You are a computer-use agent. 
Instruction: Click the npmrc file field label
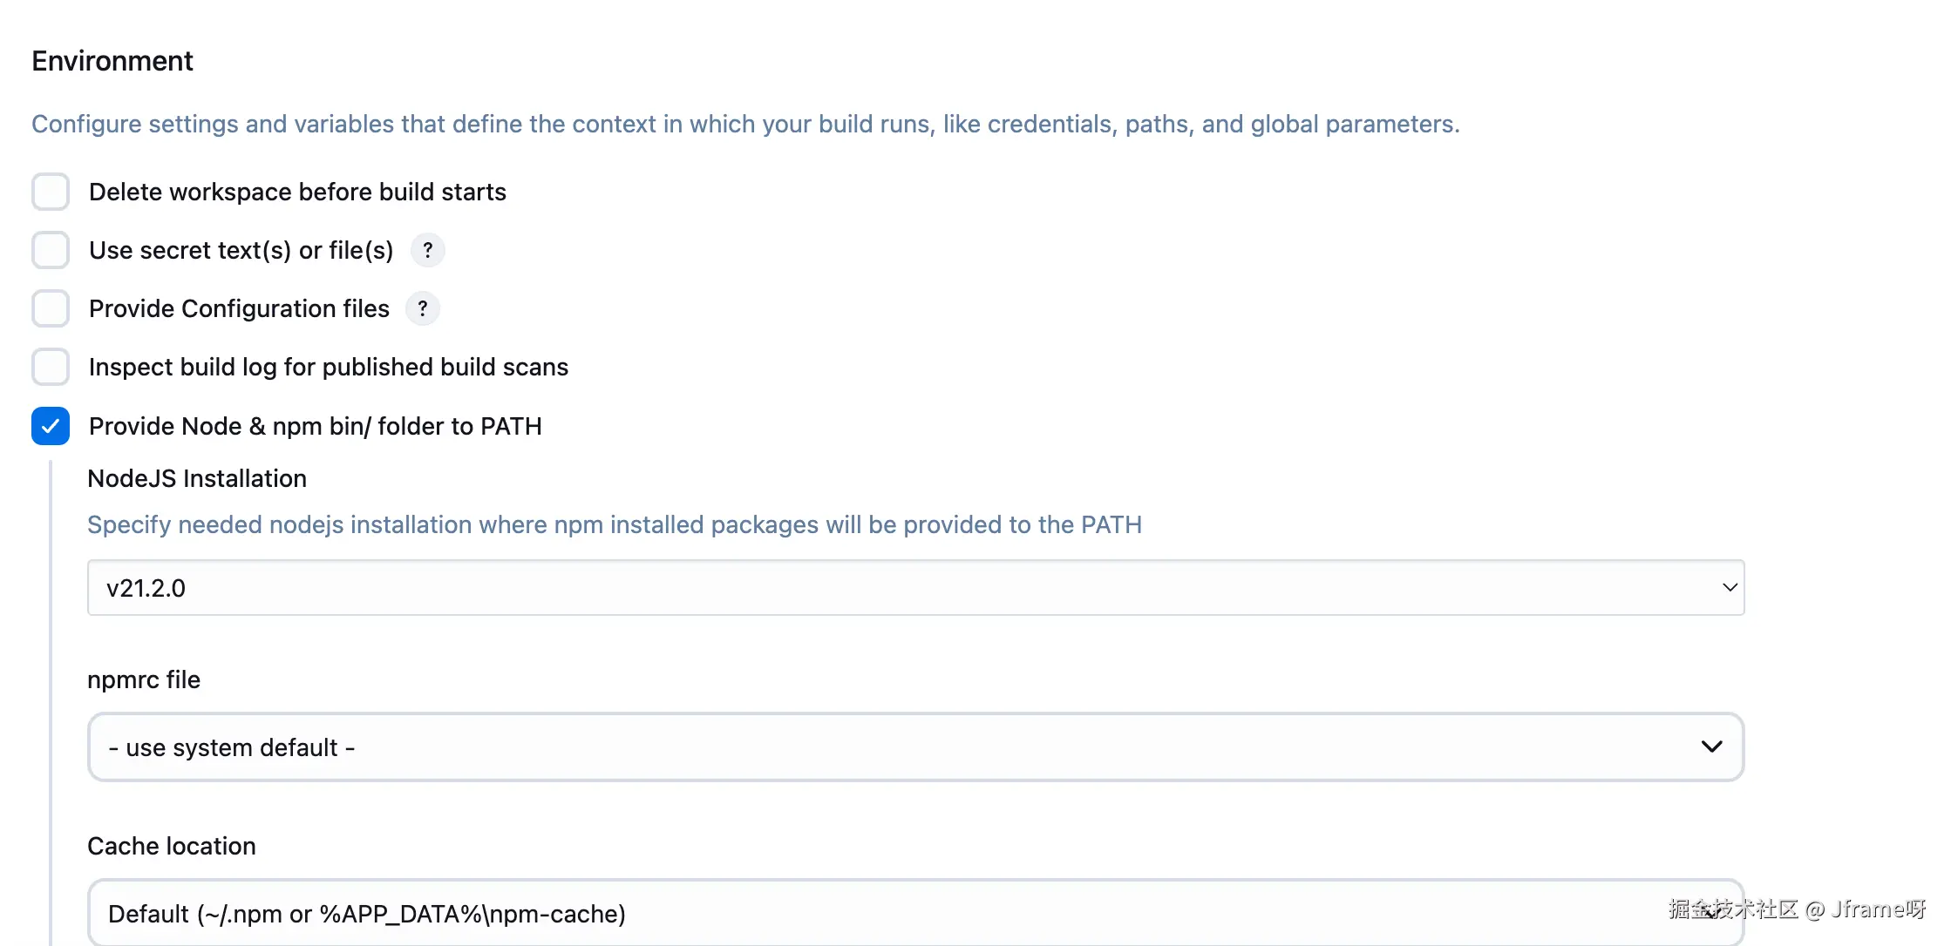(x=144, y=680)
